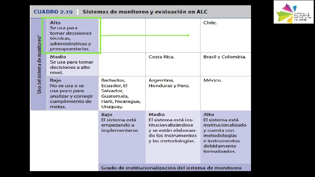
Task: Click 'Medio' institucionalizándose column label
Action: (173, 137)
